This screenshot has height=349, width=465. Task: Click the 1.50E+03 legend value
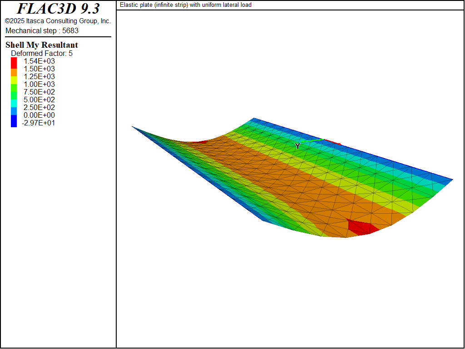coord(39,69)
